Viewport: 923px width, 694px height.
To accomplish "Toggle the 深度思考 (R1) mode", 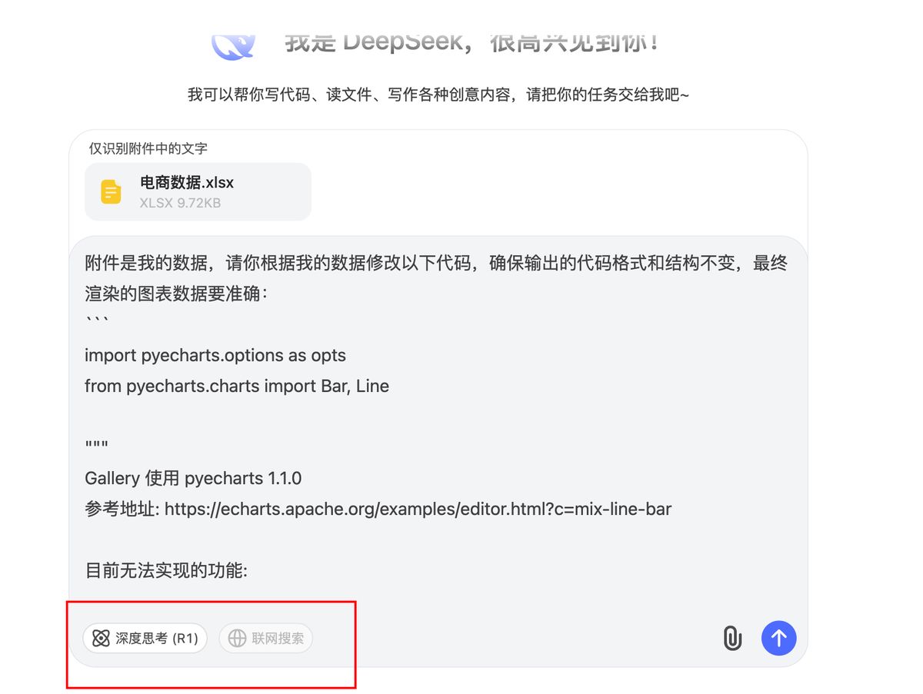I will [x=145, y=638].
